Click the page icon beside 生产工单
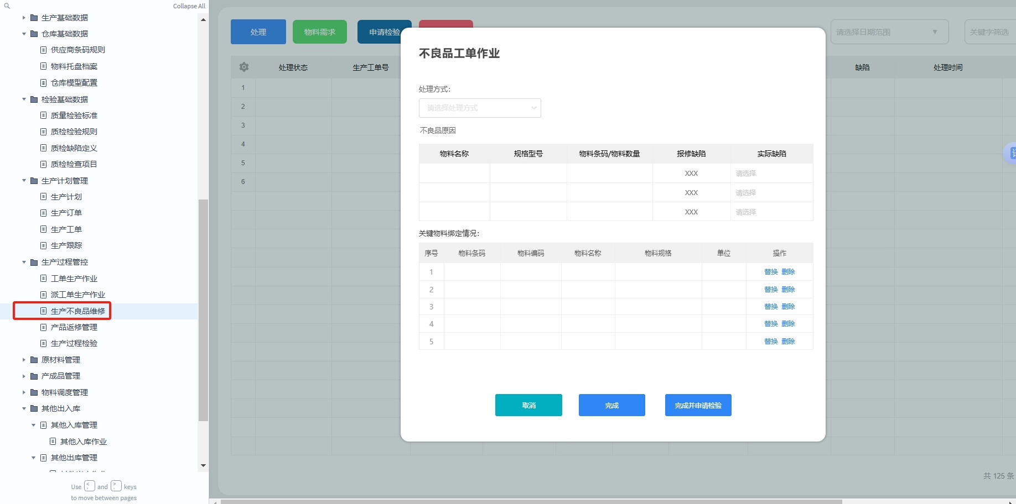The width and height of the screenshot is (1016, 504). click(44, 229)
